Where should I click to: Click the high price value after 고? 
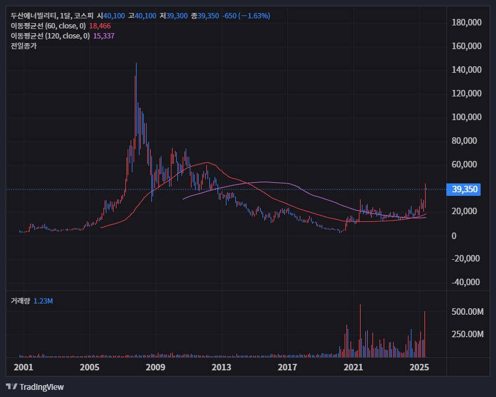145,16
